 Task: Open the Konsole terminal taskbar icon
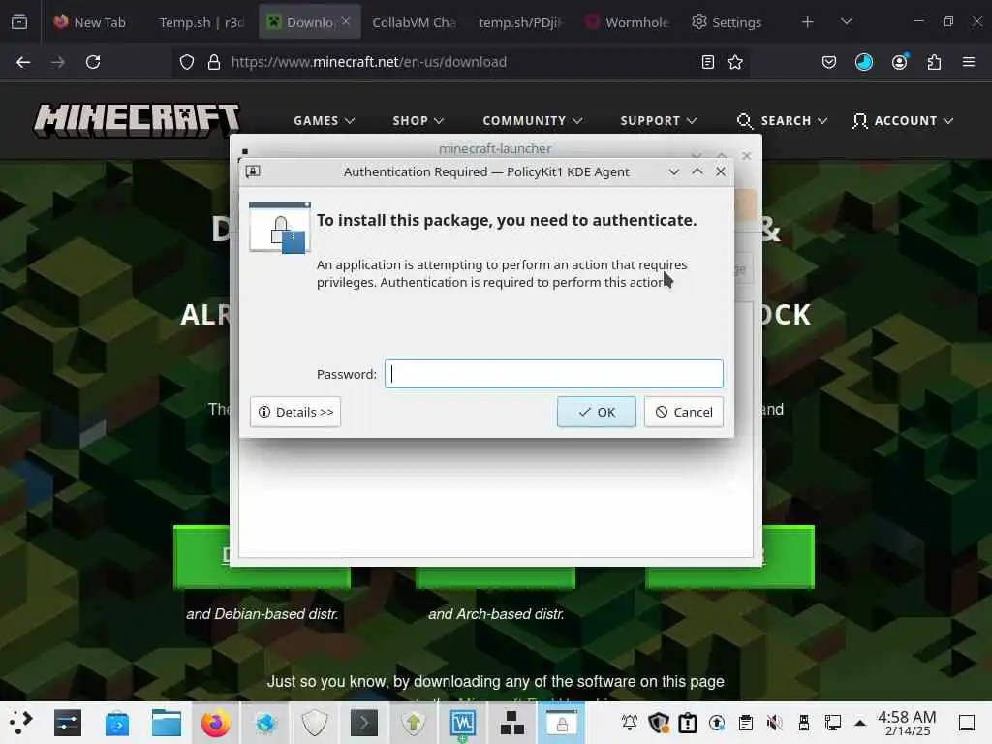click(364, 723)
